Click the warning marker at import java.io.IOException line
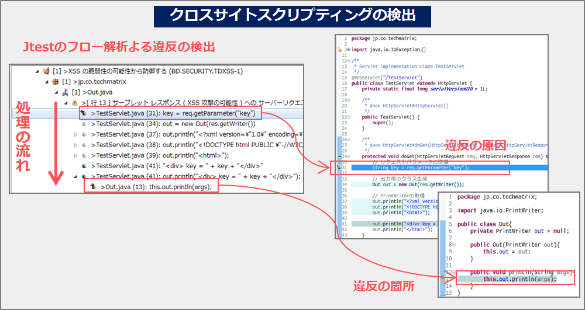The width and height of the screenshot is (585, 310). click(339, 50)
